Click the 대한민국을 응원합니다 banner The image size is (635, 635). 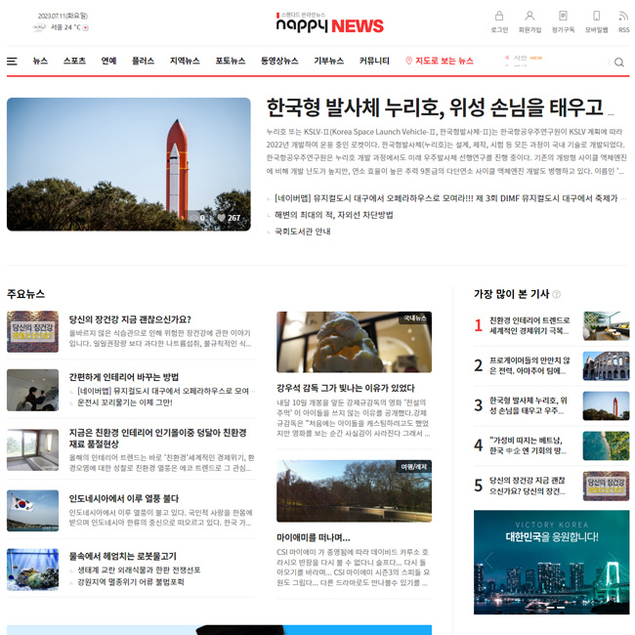coord(552,562)
